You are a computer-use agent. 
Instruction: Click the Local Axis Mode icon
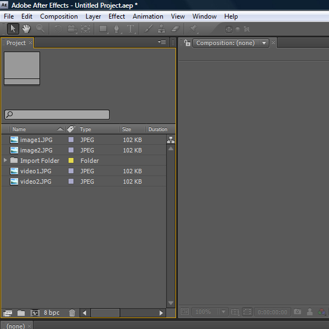tap(229, 29)
